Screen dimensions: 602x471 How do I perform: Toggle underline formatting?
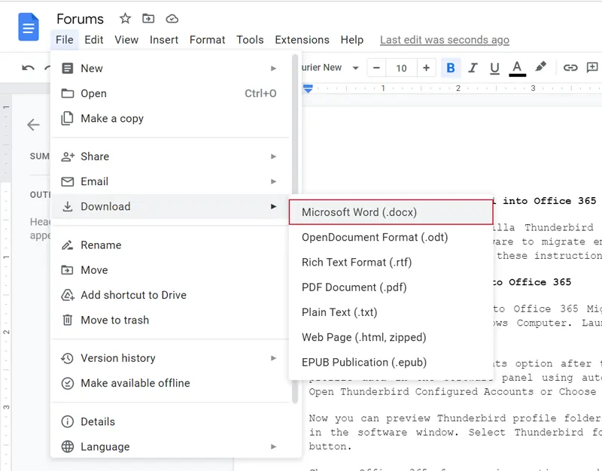494,68
